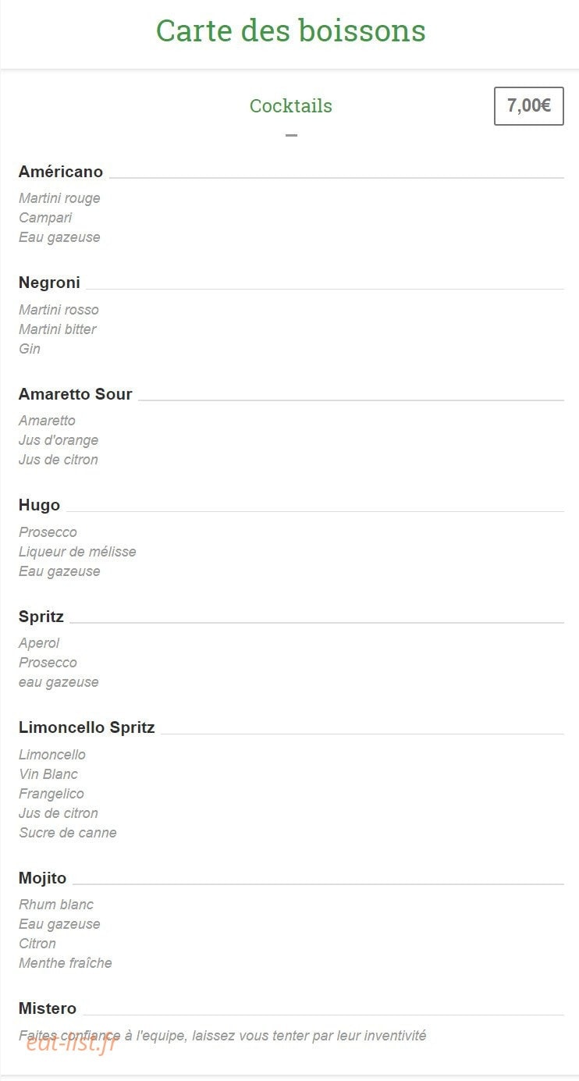This screenshot has width=579, height=1081.
Task: Select the Martini bitter ingredient
Action: 58,329
